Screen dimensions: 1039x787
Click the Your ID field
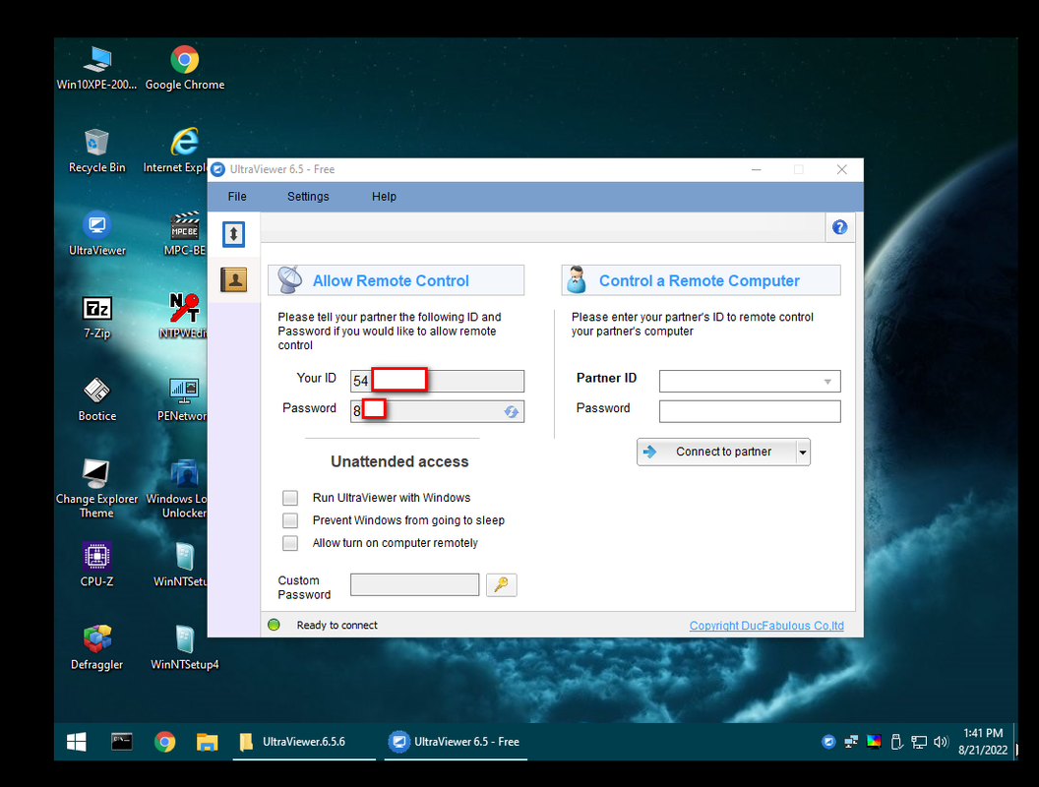coord(437,381)
